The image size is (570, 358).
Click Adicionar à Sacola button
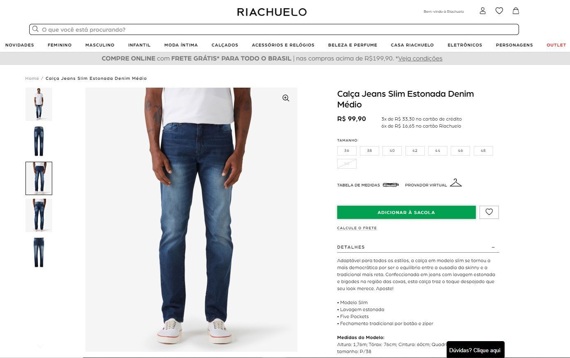[x=406, y=212]
